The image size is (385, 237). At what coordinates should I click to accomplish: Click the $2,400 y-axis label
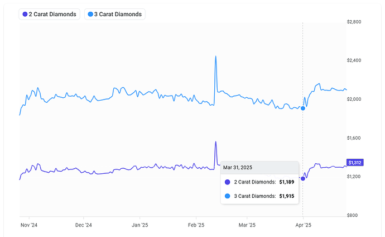[x=354, y=60]
